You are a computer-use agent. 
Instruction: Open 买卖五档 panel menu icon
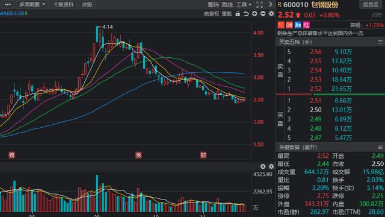pyautogui.click(x=380, y=42)
